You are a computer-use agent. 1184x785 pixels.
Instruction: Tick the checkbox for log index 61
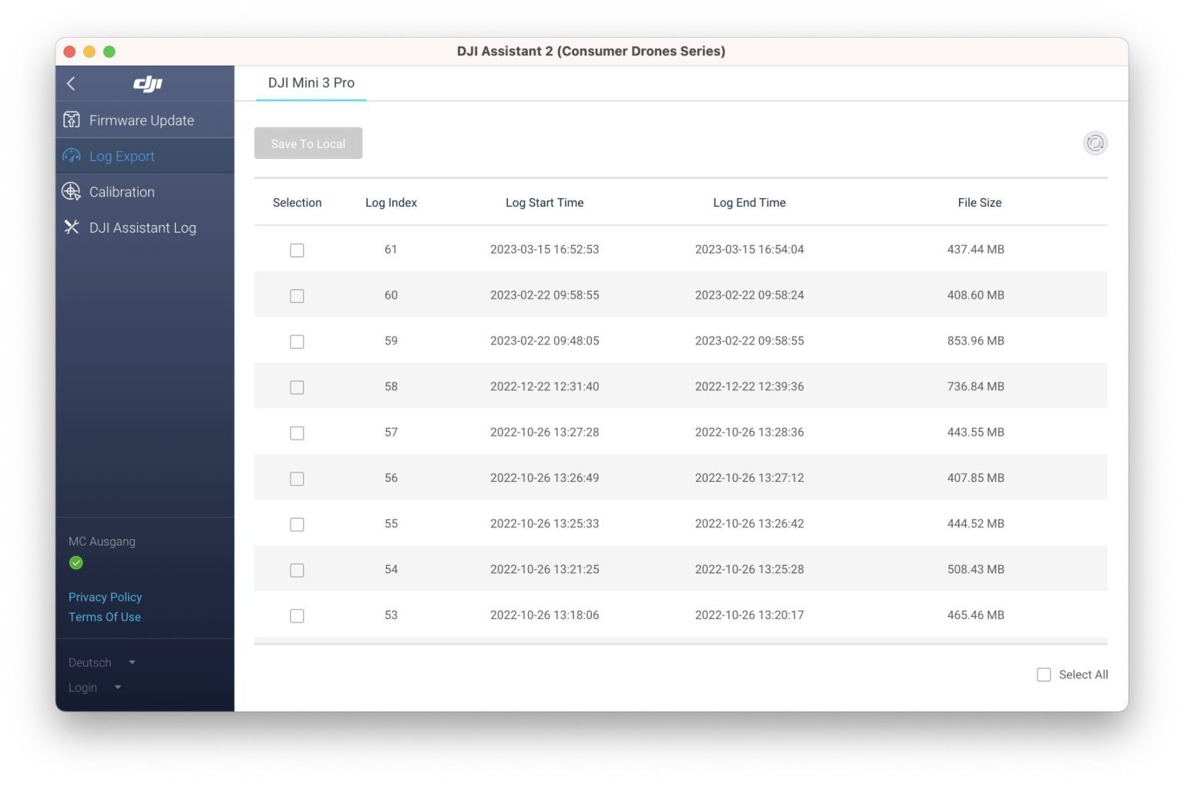pos(297,250)
